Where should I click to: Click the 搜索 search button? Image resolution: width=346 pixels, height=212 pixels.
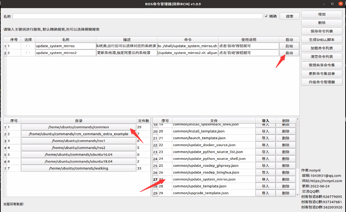click(x=290, y=16)
